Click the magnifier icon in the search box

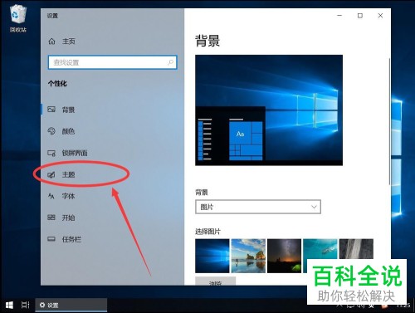click(170, 62)
